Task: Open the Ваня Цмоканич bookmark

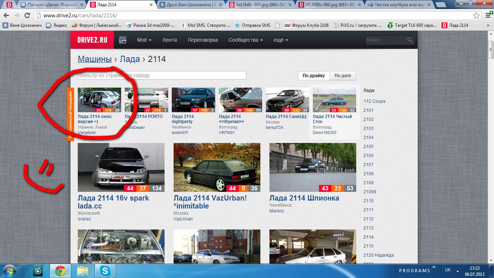Action: (22, 25)
